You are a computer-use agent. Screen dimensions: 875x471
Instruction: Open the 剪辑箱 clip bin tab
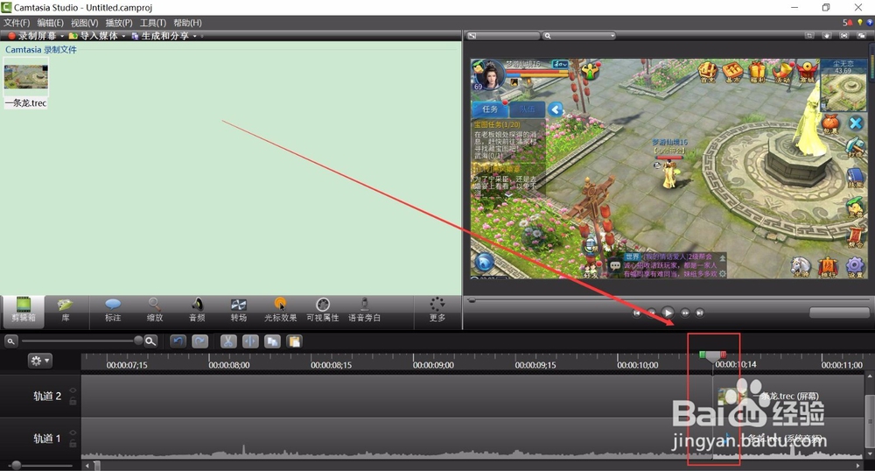[x=23, y=311]
